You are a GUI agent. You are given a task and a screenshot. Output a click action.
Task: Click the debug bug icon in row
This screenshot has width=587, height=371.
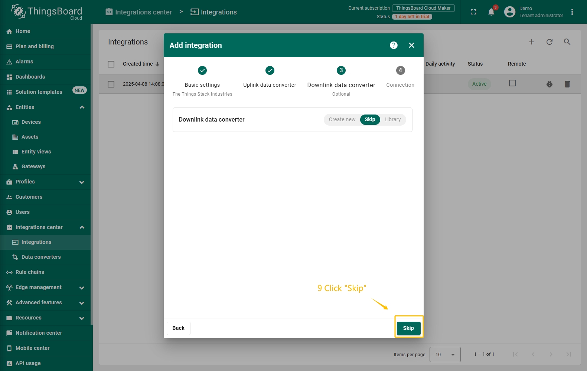(x=549, y=84)
